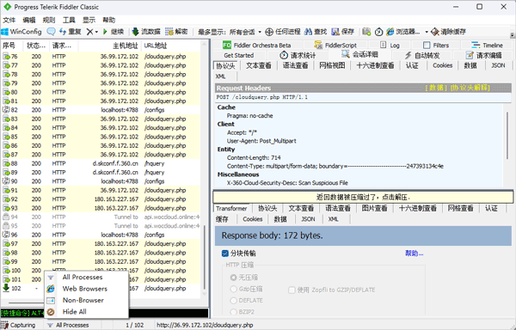Replay sessions with the 重放 button
The image size is (516, 330).
(x=71, y=32)
